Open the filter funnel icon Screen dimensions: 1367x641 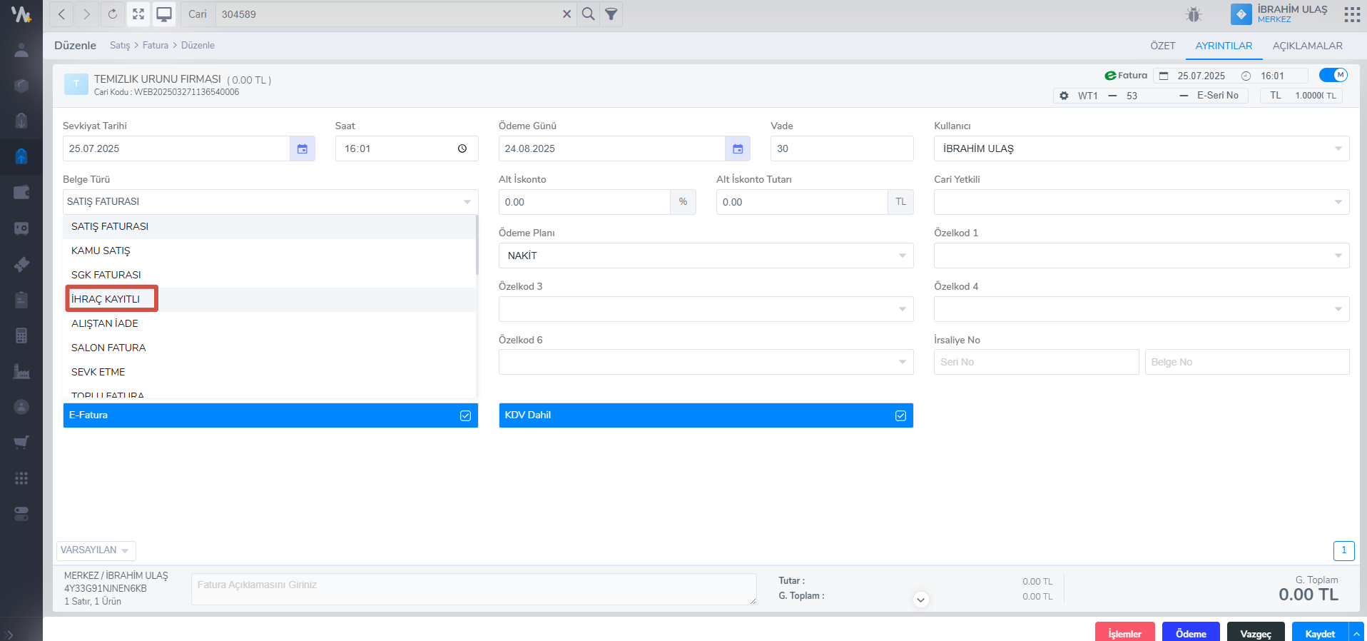tap(611, 14)
